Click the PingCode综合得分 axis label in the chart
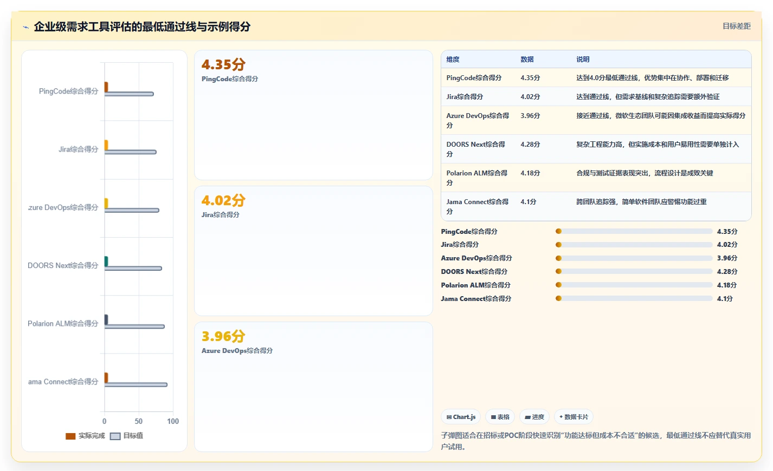 point(69,91)
